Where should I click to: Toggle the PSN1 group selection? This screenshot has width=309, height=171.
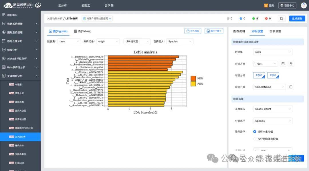click(259, 75)
